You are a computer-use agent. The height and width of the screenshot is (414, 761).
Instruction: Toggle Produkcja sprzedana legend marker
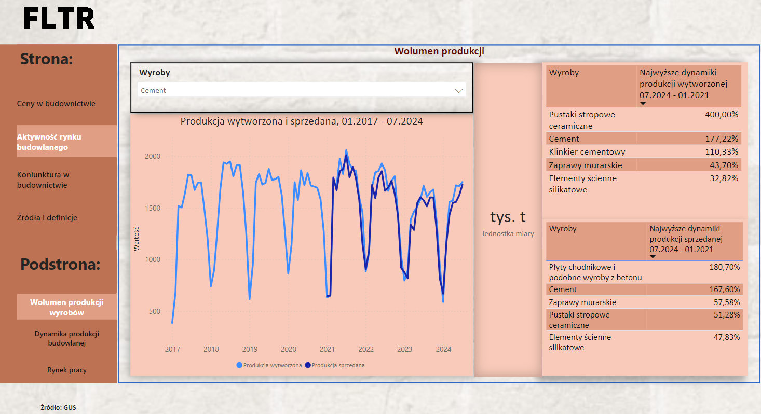point(308,365)
